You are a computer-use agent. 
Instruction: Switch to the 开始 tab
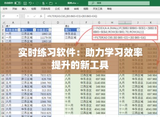tap(15, 9)
